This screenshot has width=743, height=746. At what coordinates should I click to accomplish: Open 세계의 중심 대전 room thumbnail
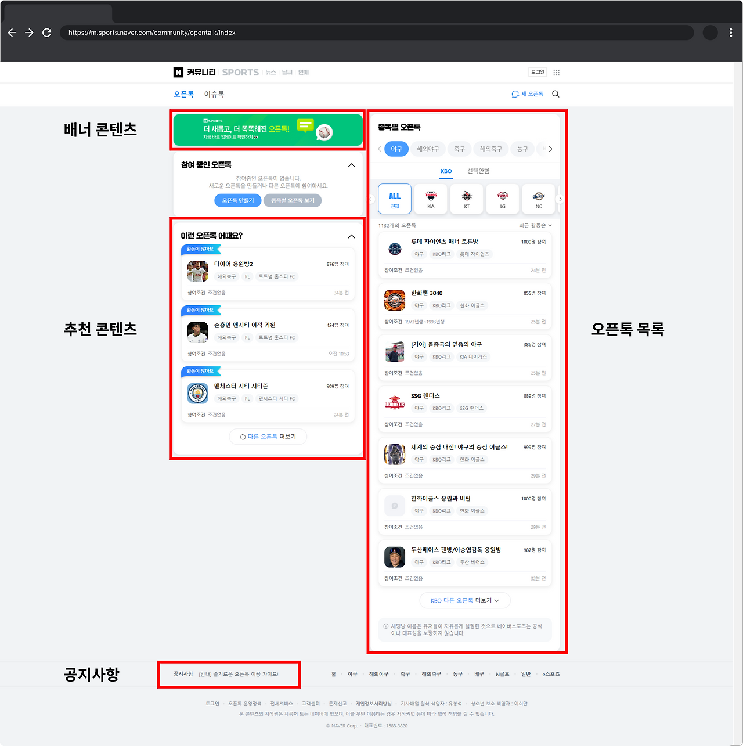tap(395, 455)
